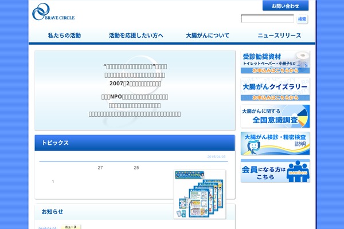Click the 2015/04/03 date in トピックス

click(x=216, y=157)
